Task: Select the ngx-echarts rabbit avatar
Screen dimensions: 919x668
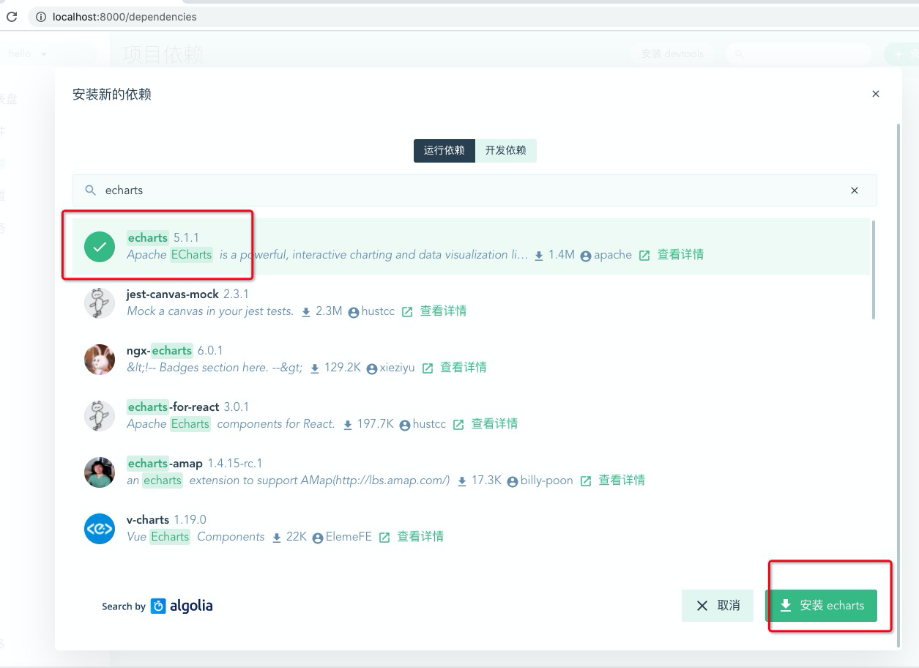Action: (x=100, y=360)
